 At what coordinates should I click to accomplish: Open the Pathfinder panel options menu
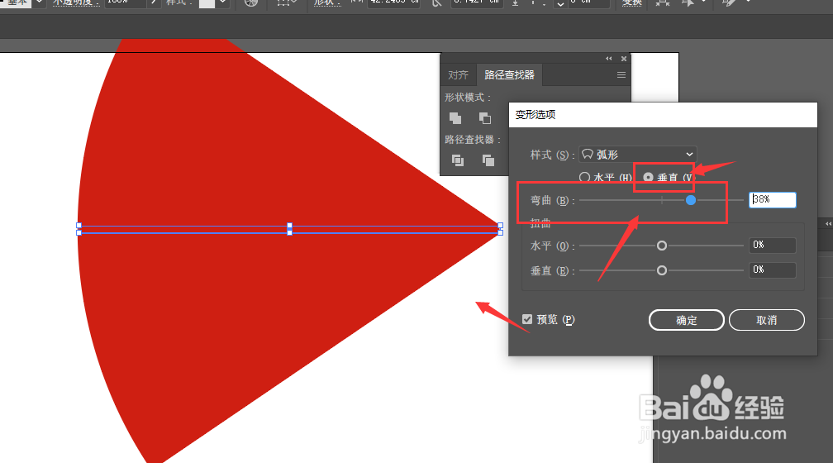tap(621, 75)
